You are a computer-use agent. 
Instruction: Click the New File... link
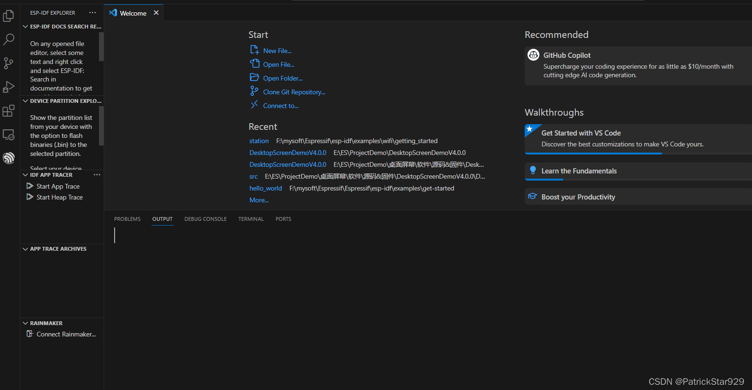278,51
